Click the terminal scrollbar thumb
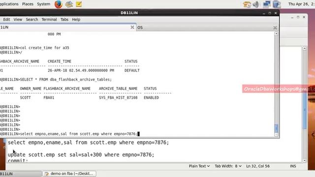The width and height of the screenshot is (315, 177). click(276, 128)
